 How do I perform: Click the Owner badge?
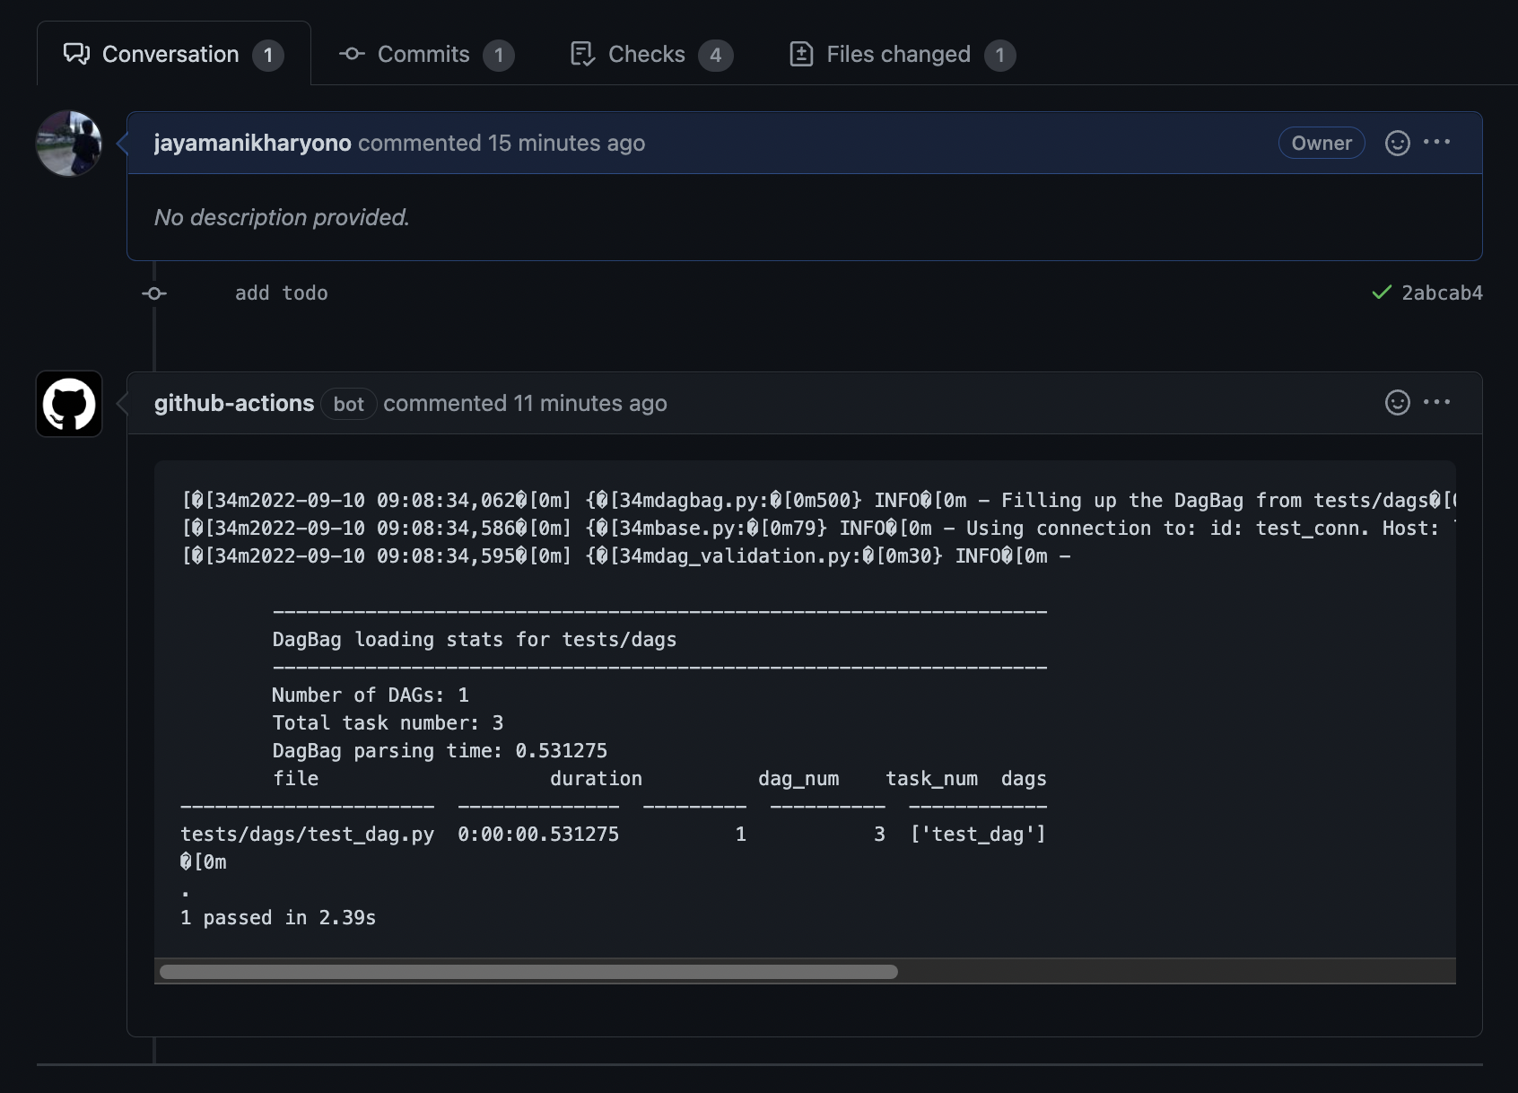(1322, 143)
